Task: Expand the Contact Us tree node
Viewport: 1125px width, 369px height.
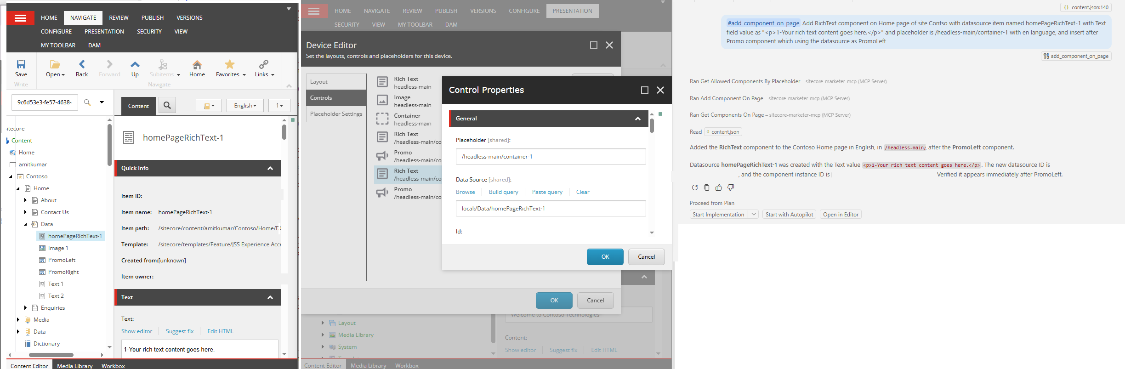Action: (x=25, y=212)
